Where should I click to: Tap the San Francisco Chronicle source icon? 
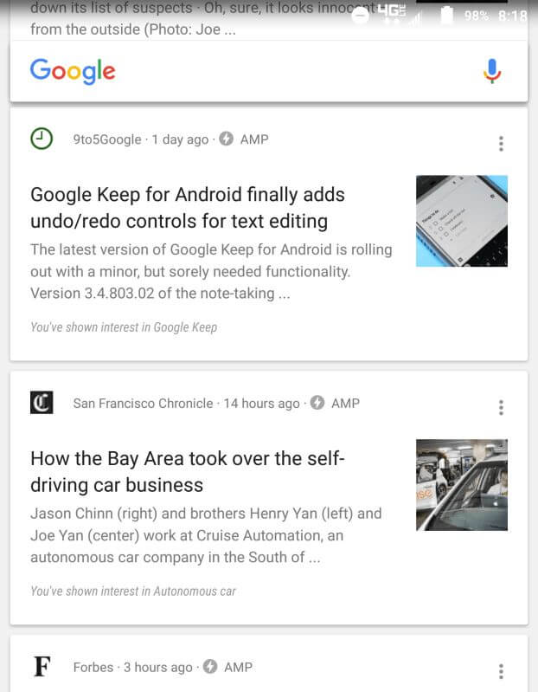point(41,403)
